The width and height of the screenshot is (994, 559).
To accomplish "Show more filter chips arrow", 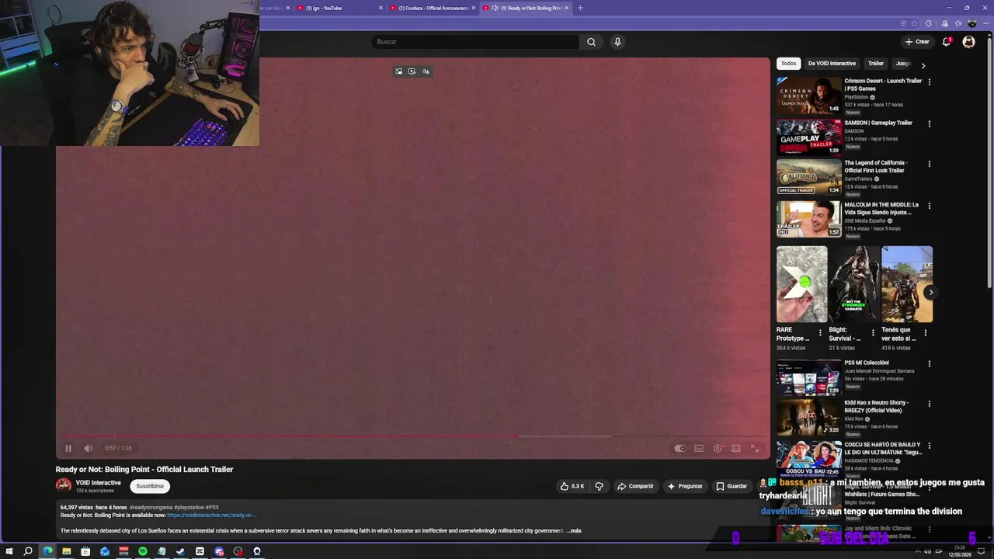I will tap(923, 65).
